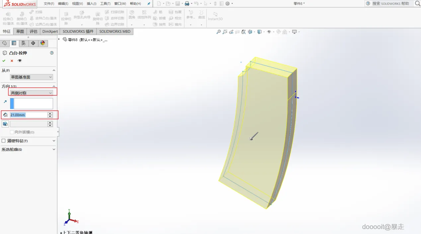Click the panel collapse handle at the left panel edge

pyautogui.click(x=58, y=131)
